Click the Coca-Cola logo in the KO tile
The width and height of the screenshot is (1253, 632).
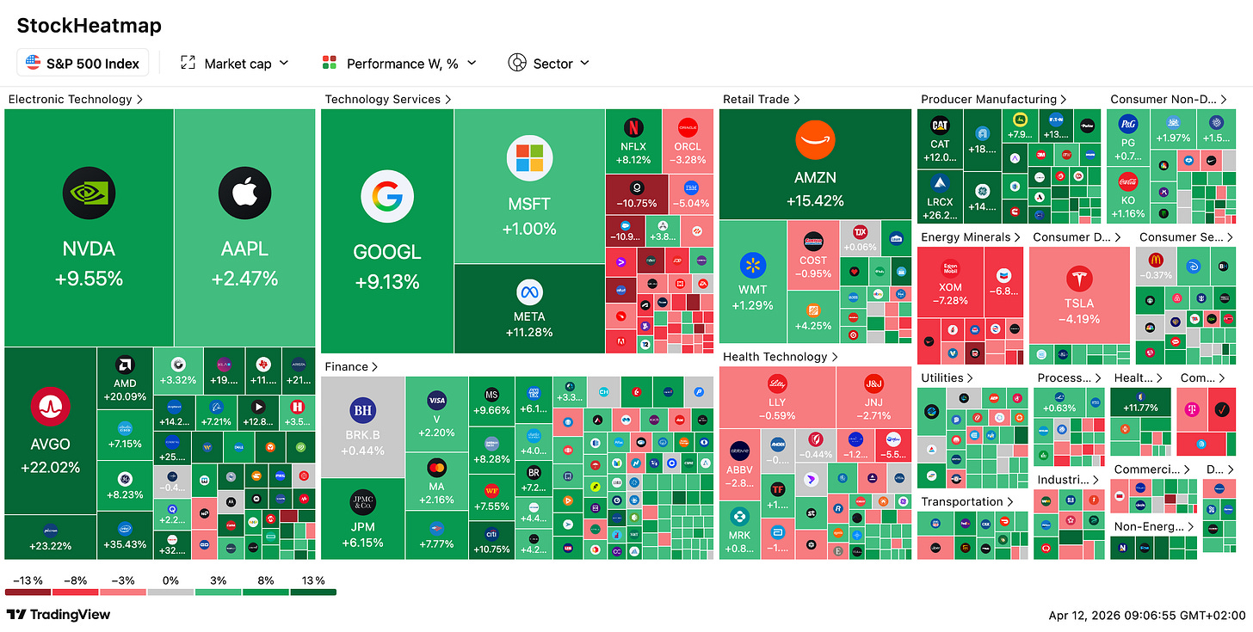[x=1127, y=182]
